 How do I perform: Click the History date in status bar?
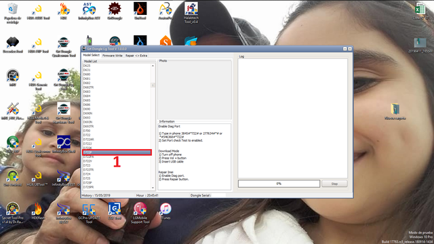pos(102,195)
